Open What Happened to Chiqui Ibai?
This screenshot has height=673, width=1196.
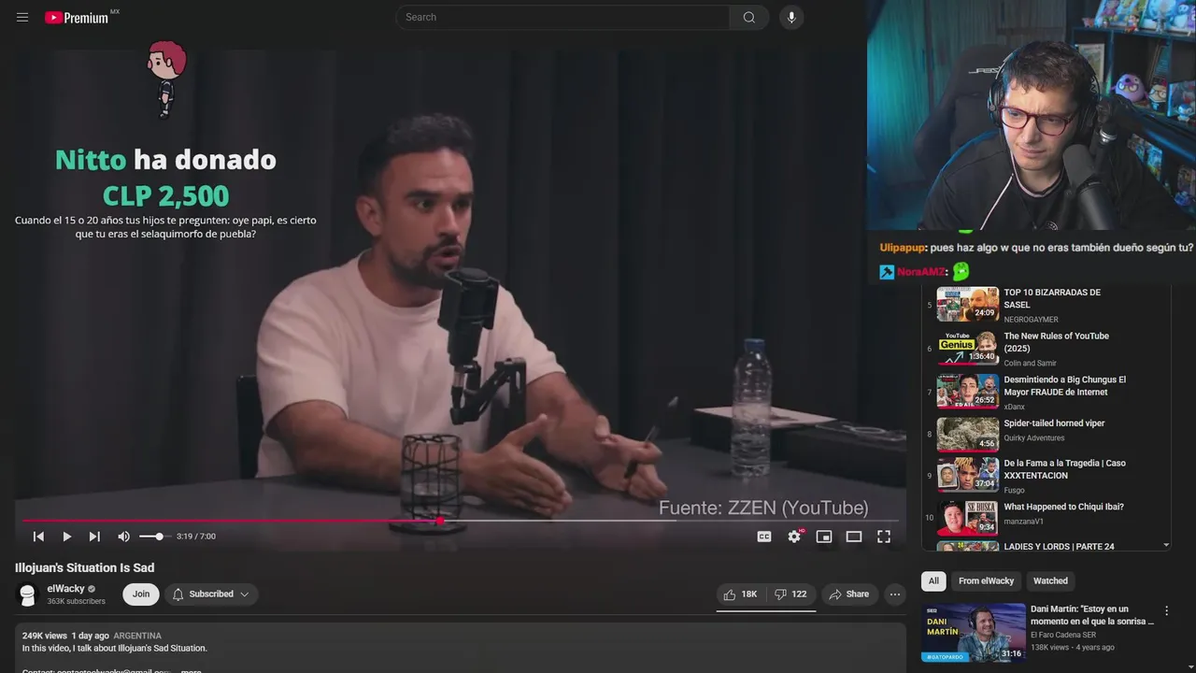1063,507
